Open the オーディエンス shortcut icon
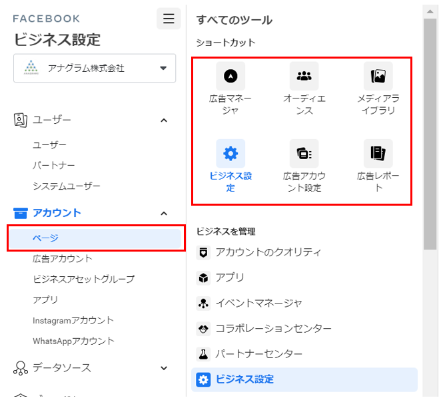This screenshot has width=443, height=406. (x=304, y=77)
